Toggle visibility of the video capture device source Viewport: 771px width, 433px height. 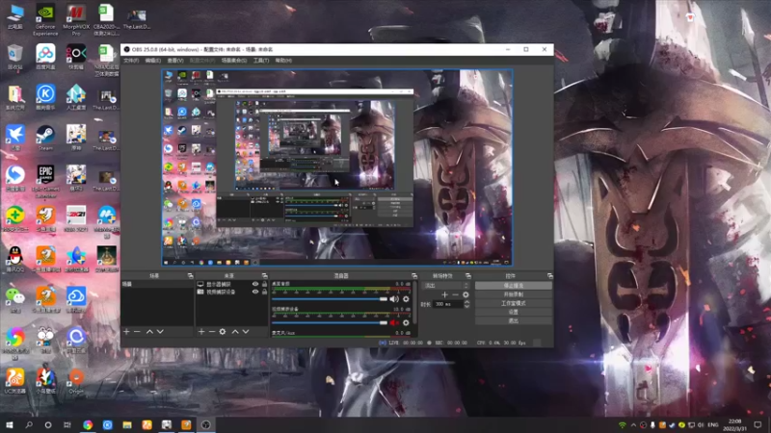[255, 292]
